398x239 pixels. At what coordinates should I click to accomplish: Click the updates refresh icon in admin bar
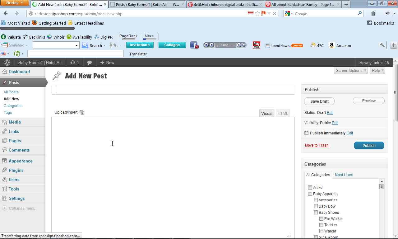point(73,63)
